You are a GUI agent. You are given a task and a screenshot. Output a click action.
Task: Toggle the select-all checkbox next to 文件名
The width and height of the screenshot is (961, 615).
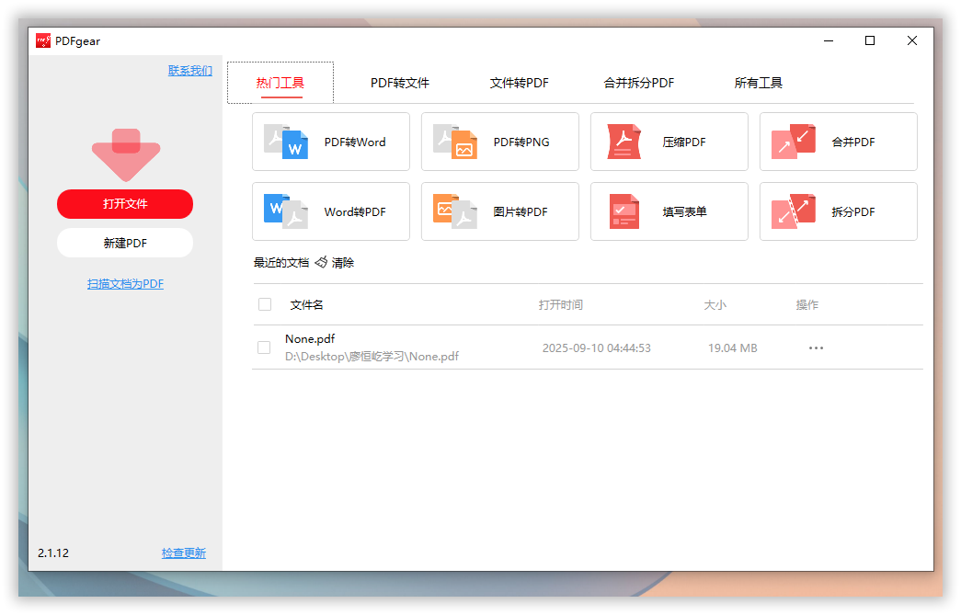265,304
